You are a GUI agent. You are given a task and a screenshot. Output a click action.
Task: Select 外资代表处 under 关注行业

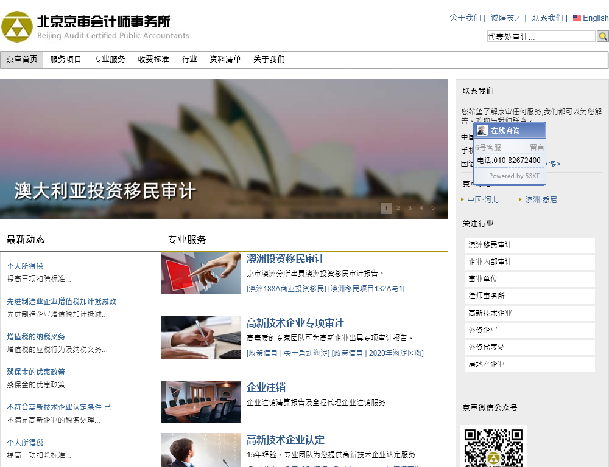pyautogui.click(x=487, y=347)
